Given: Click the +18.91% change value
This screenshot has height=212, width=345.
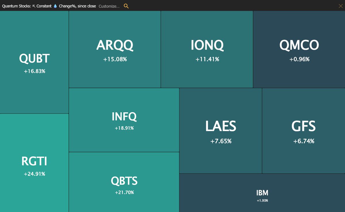Looking at the screenshot, I should pos(124,128).
